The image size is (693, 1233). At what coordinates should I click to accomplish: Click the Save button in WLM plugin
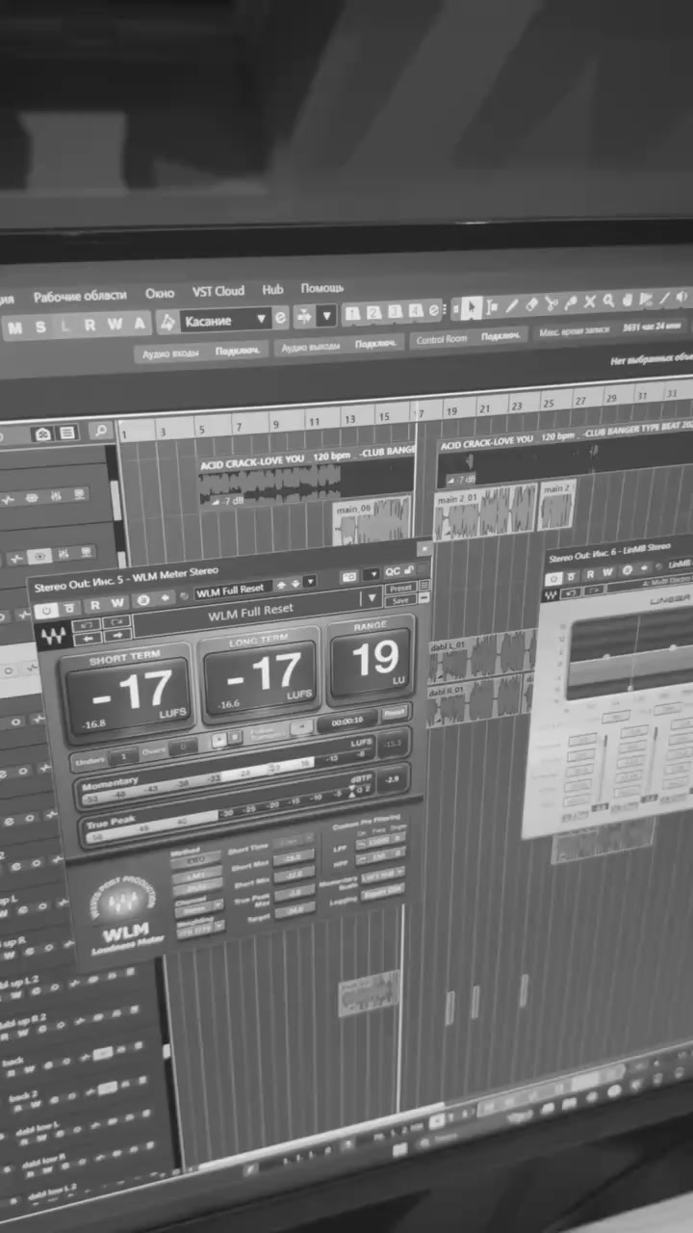pos(401,599)
